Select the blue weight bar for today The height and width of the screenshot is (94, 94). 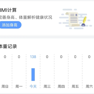click(x=33, y=75)
